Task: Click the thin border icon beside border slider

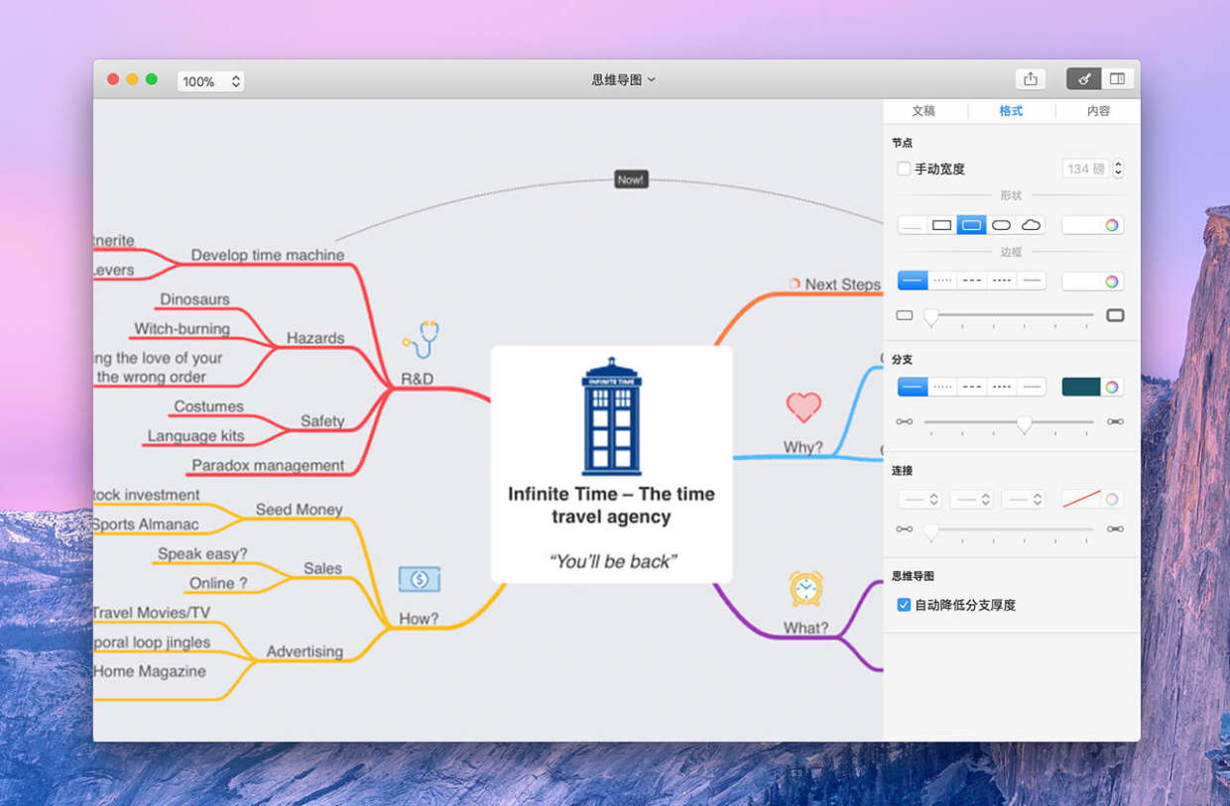Action: pyautogui.click(x=904, y=315)
